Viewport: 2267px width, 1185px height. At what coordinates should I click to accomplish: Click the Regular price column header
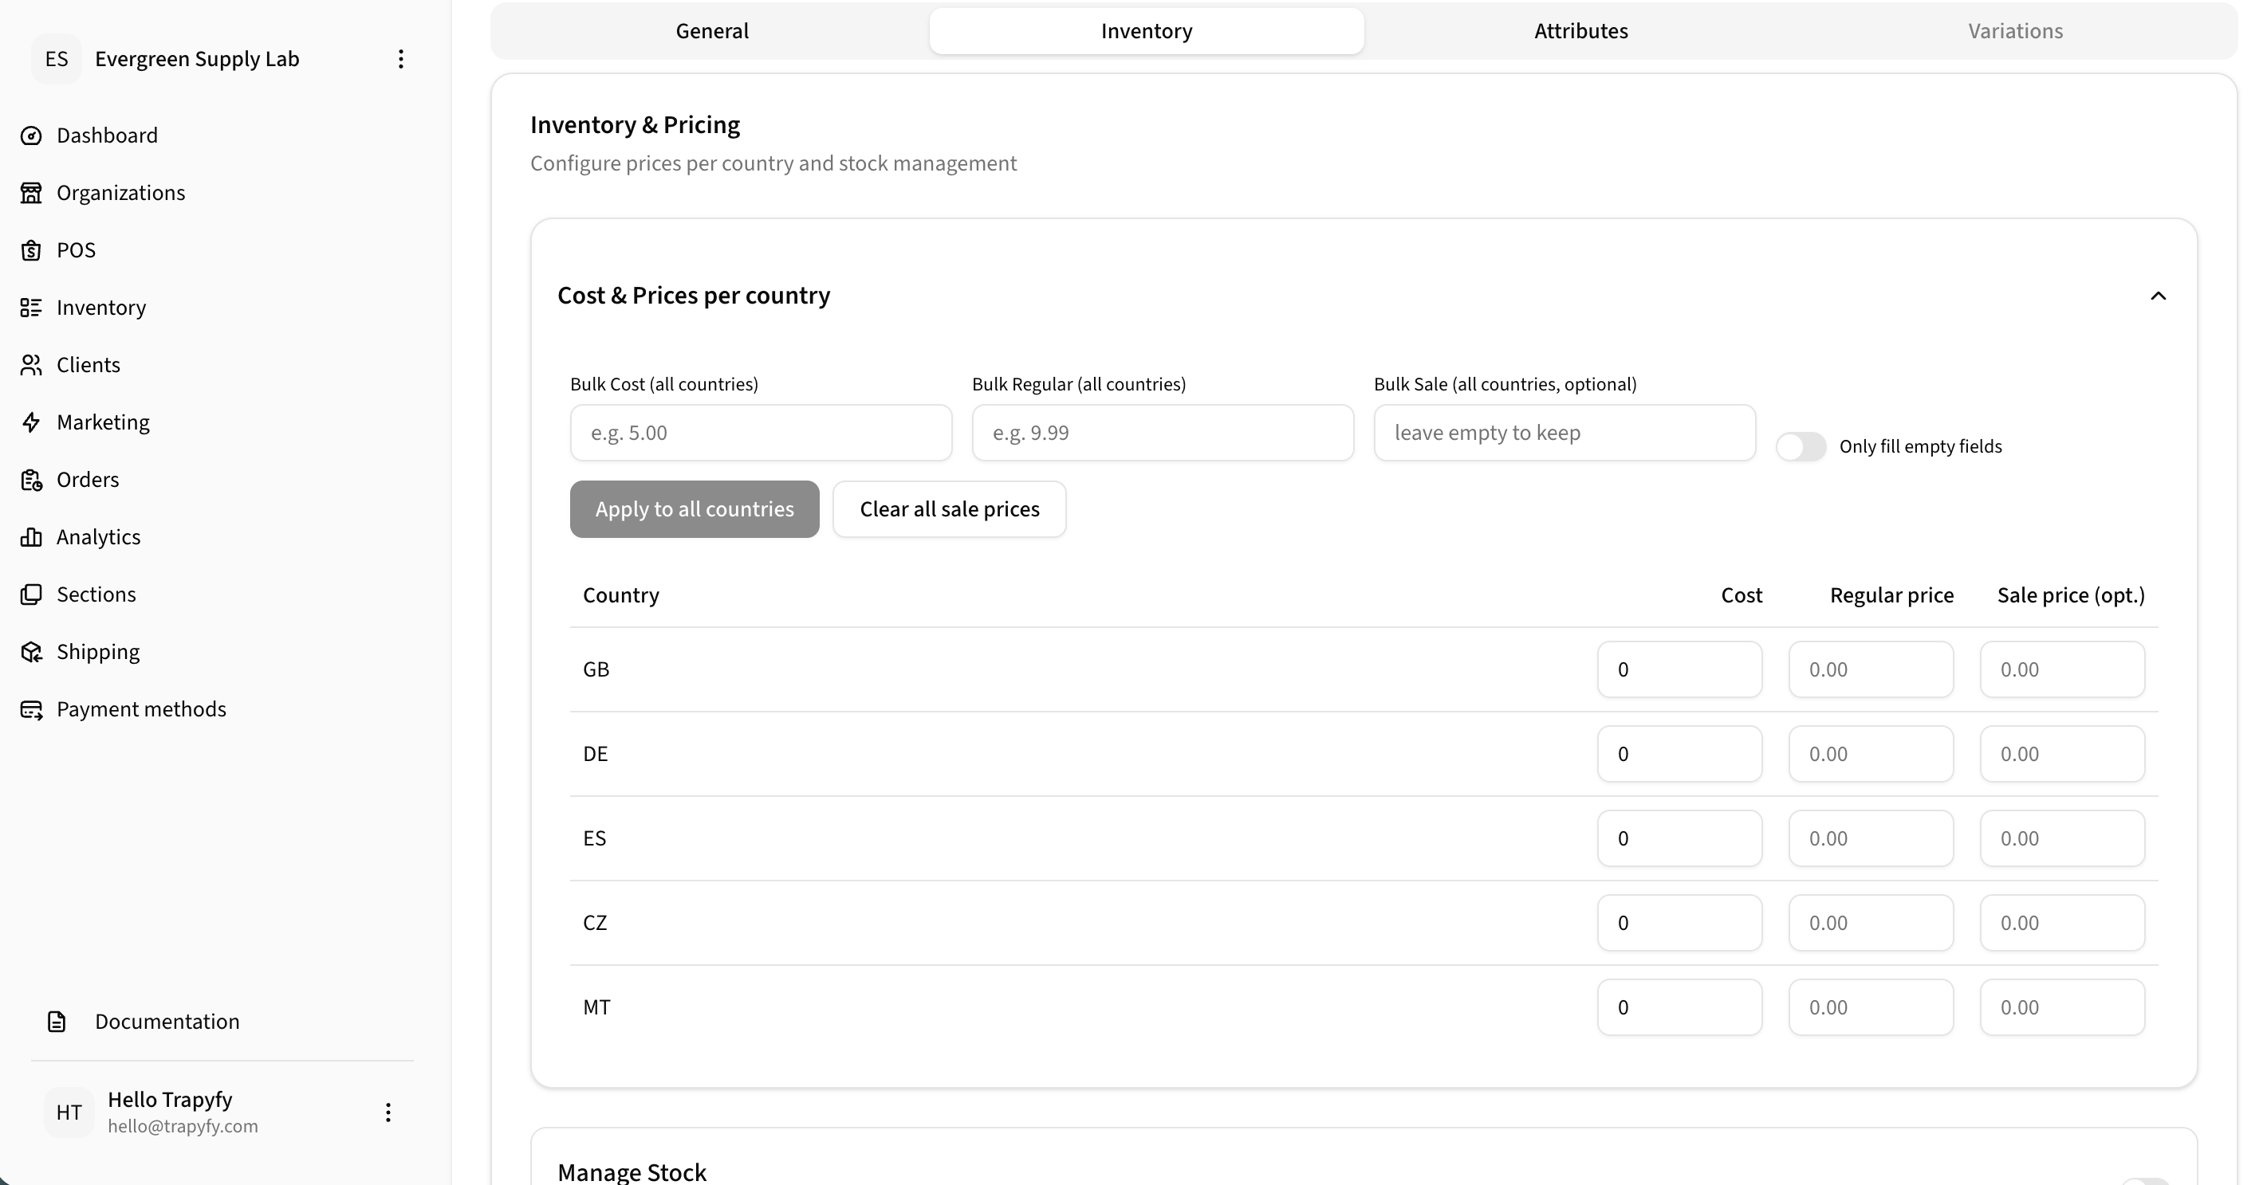pos(1892,595)
